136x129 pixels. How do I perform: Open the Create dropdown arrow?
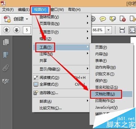(27, 19)
